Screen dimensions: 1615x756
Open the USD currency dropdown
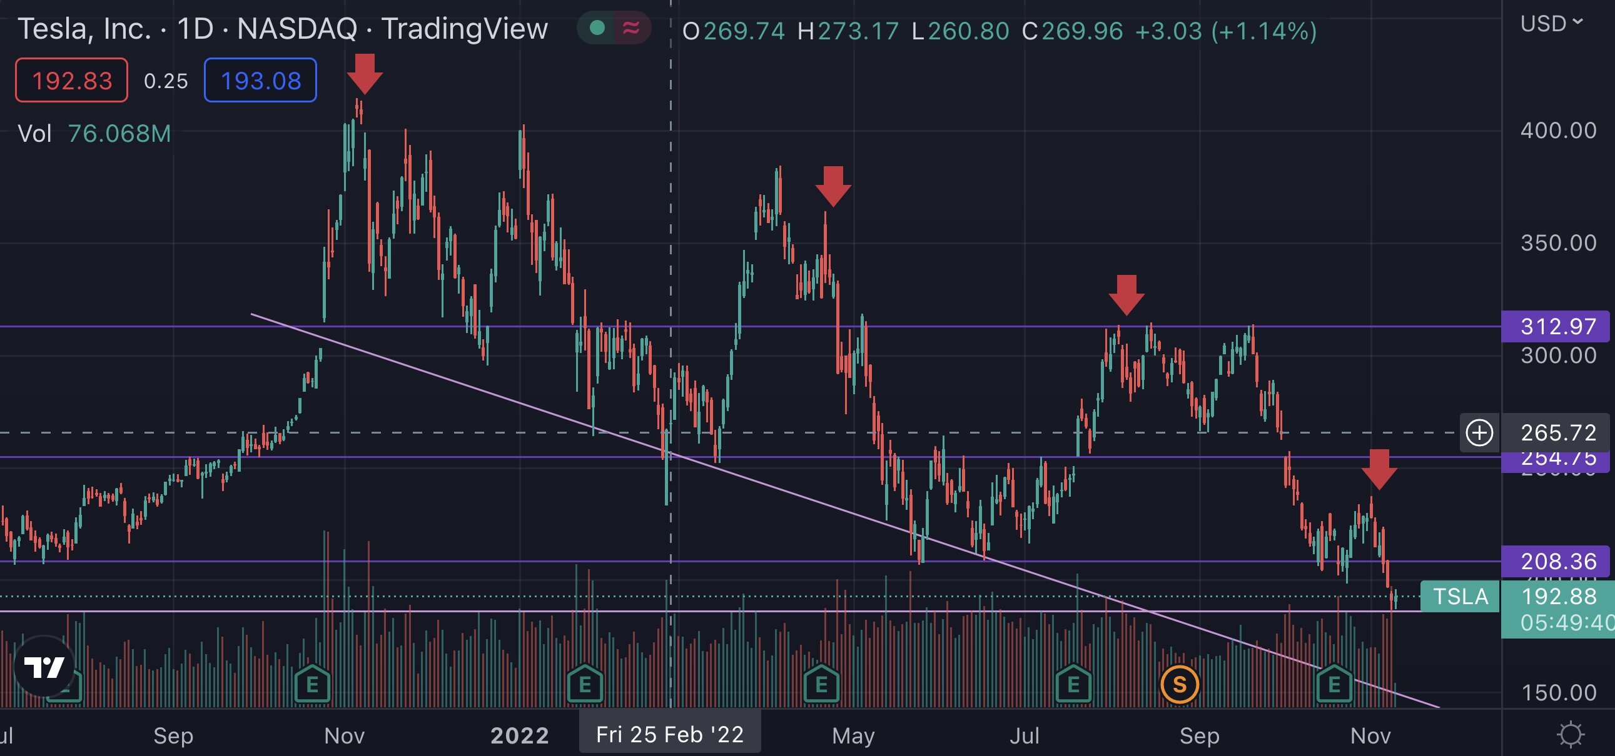1551,24
